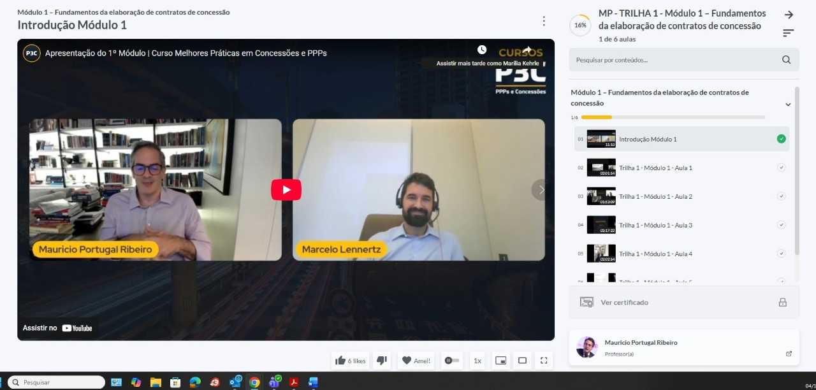Mark Trilha 1 Aula 3 as completed

(x=781, y=225)
